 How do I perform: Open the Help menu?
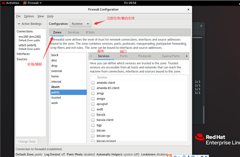coord(50,16)
